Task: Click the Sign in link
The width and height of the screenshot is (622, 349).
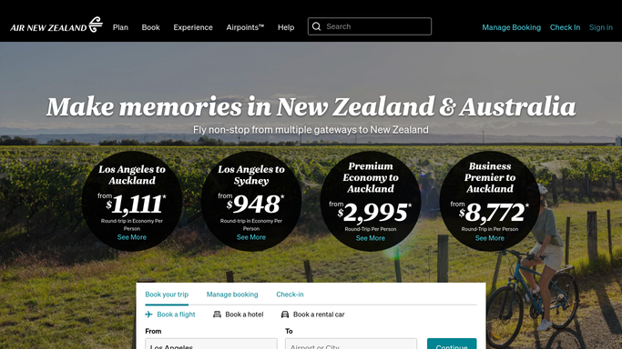Action: 600,27
